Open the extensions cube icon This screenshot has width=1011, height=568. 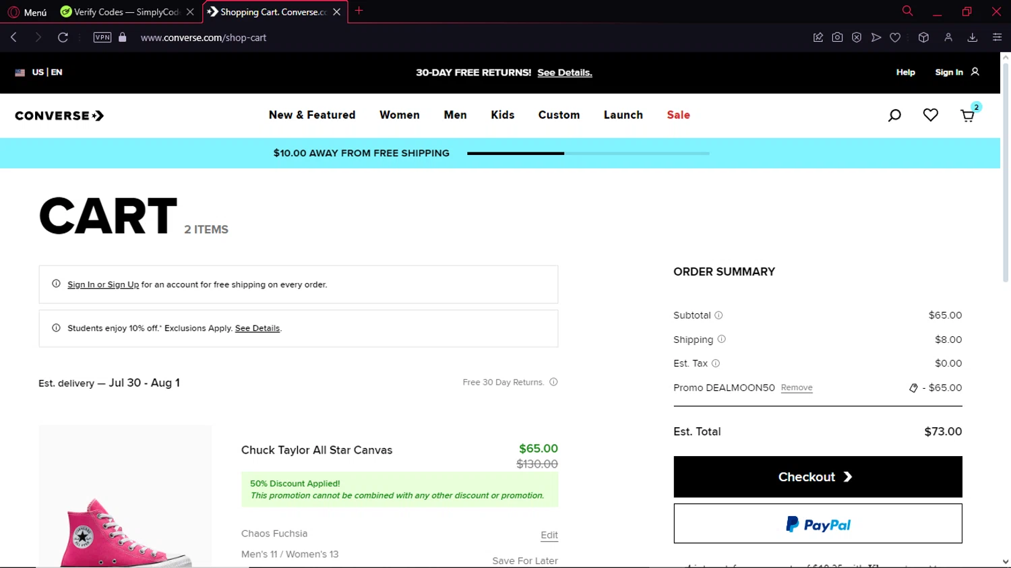tap(923, 38)
